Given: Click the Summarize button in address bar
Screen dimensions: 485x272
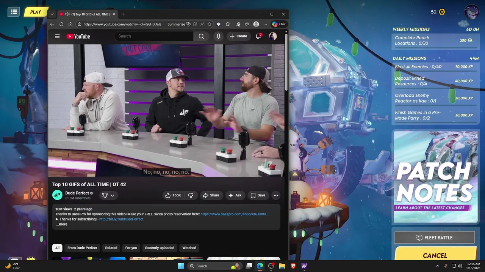Looking at the screenshot, I should point(179,24).
